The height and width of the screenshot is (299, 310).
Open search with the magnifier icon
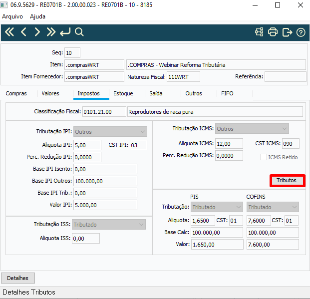[79, 32]
